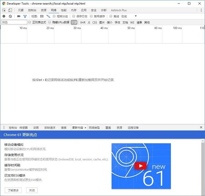Toggle the blue filter funnel icon
The height and width of the screenshot is (196, 205).
coord(25,16)
